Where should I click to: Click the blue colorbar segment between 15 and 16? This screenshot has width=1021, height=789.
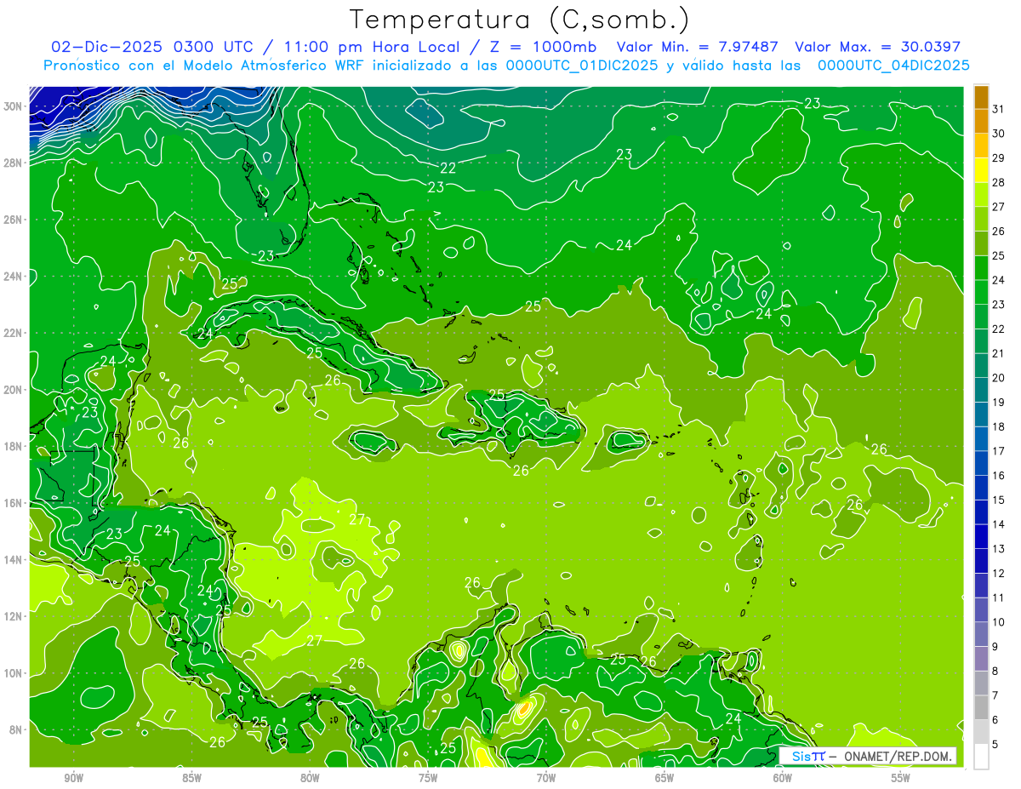pos(981,488)
